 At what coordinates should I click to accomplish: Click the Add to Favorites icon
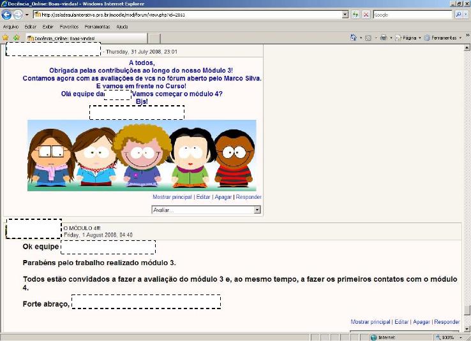click(15, 38)
